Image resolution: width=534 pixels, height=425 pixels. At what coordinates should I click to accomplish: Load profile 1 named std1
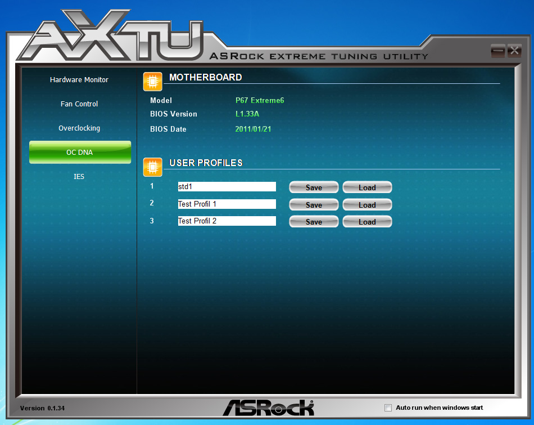(x=367, y=187)
